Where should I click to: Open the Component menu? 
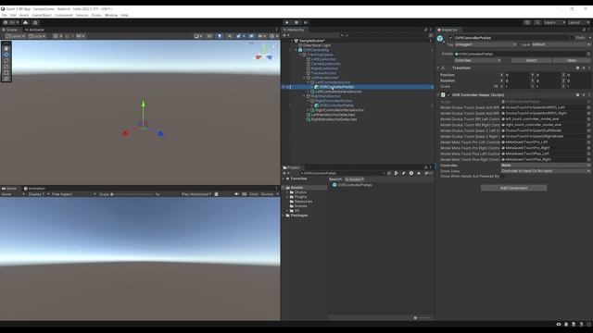click(x=64, y=15)
